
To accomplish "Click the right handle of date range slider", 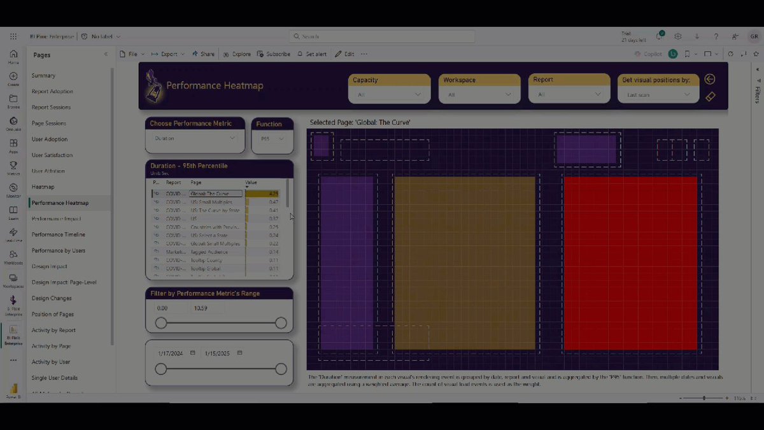I will pos(281,369).
